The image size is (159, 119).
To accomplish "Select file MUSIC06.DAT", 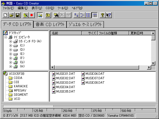I will coord(93,74).
